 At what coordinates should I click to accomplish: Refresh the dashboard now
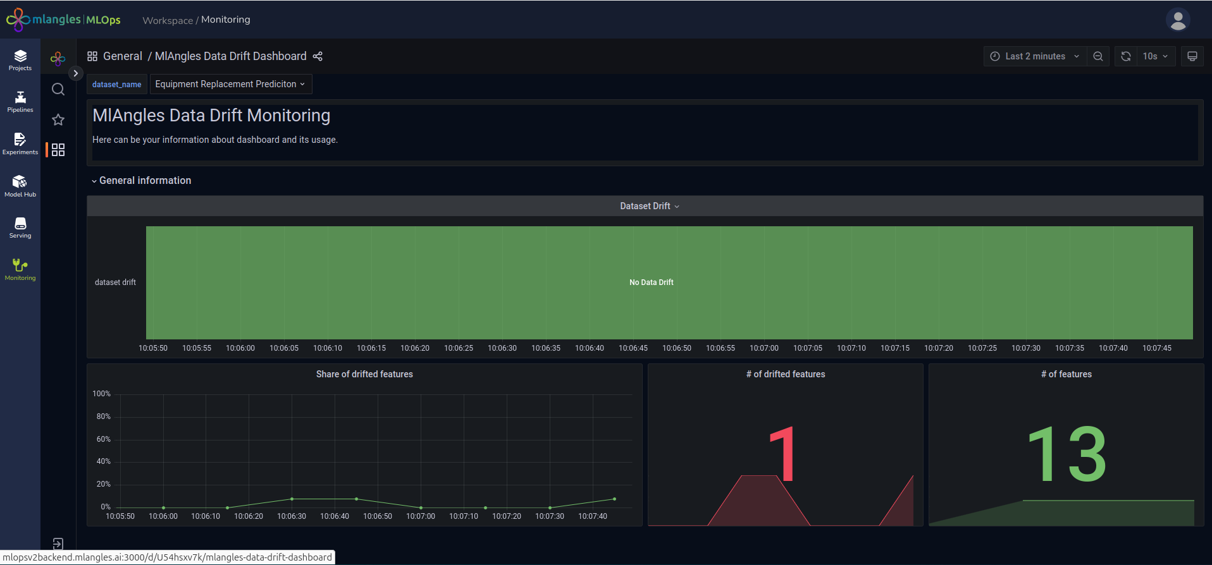coord(1126,56)
